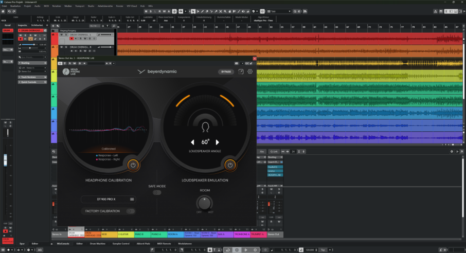Open the Stereo Out output routing dropdown
Image resolution: width=466 pixels, height=253 pixels.
[x=32, y=71]
